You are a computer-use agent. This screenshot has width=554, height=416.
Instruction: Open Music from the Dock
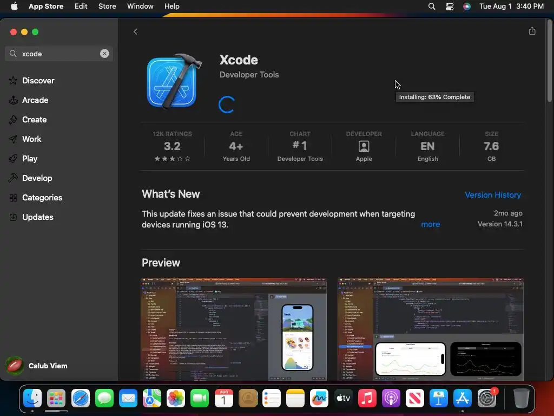(367, 398)
